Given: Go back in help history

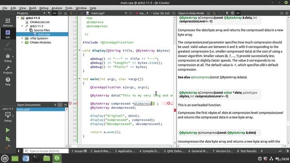Looking at the screenshot, I should (x=214, y=13).
